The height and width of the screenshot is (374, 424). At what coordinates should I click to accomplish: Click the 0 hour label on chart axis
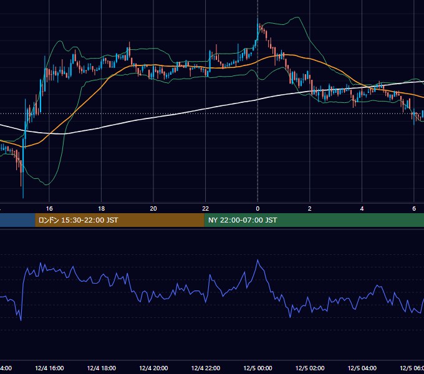(x=258, y=208)
